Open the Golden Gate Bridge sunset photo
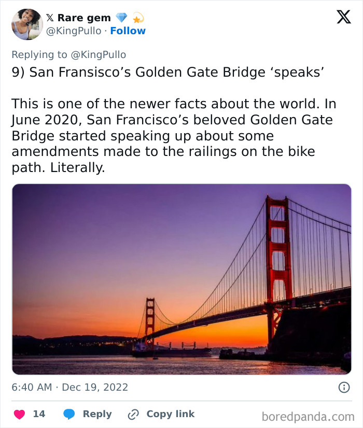Image resolution: width=363 pixels, height=428 pixels. tap(181, 277)
